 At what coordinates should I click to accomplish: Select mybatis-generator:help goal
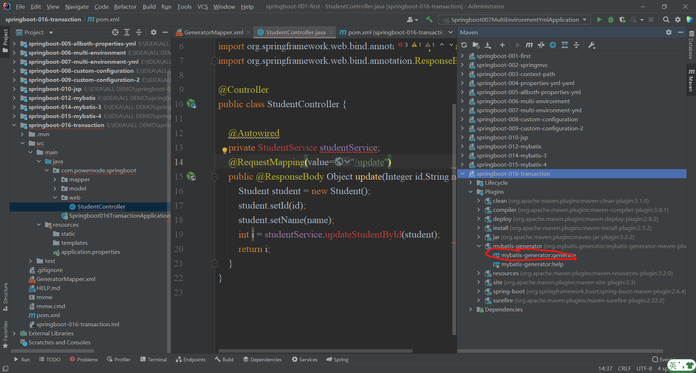(532, 264)
